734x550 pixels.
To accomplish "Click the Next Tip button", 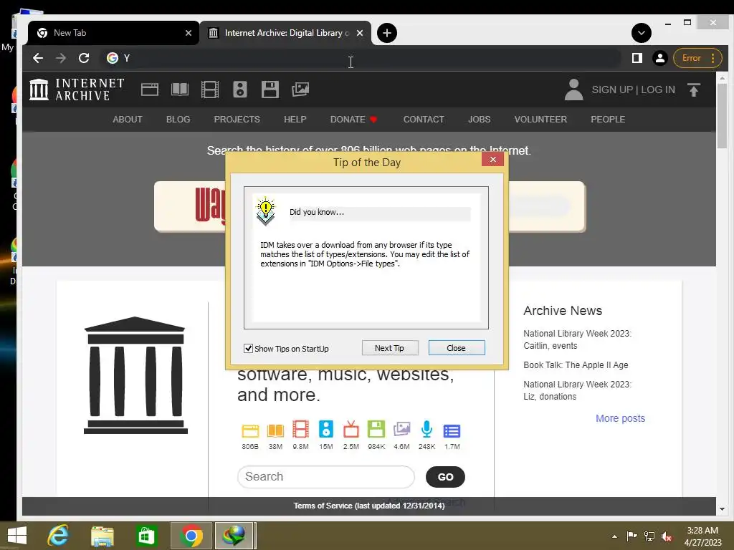I will [x=389, y=348].
